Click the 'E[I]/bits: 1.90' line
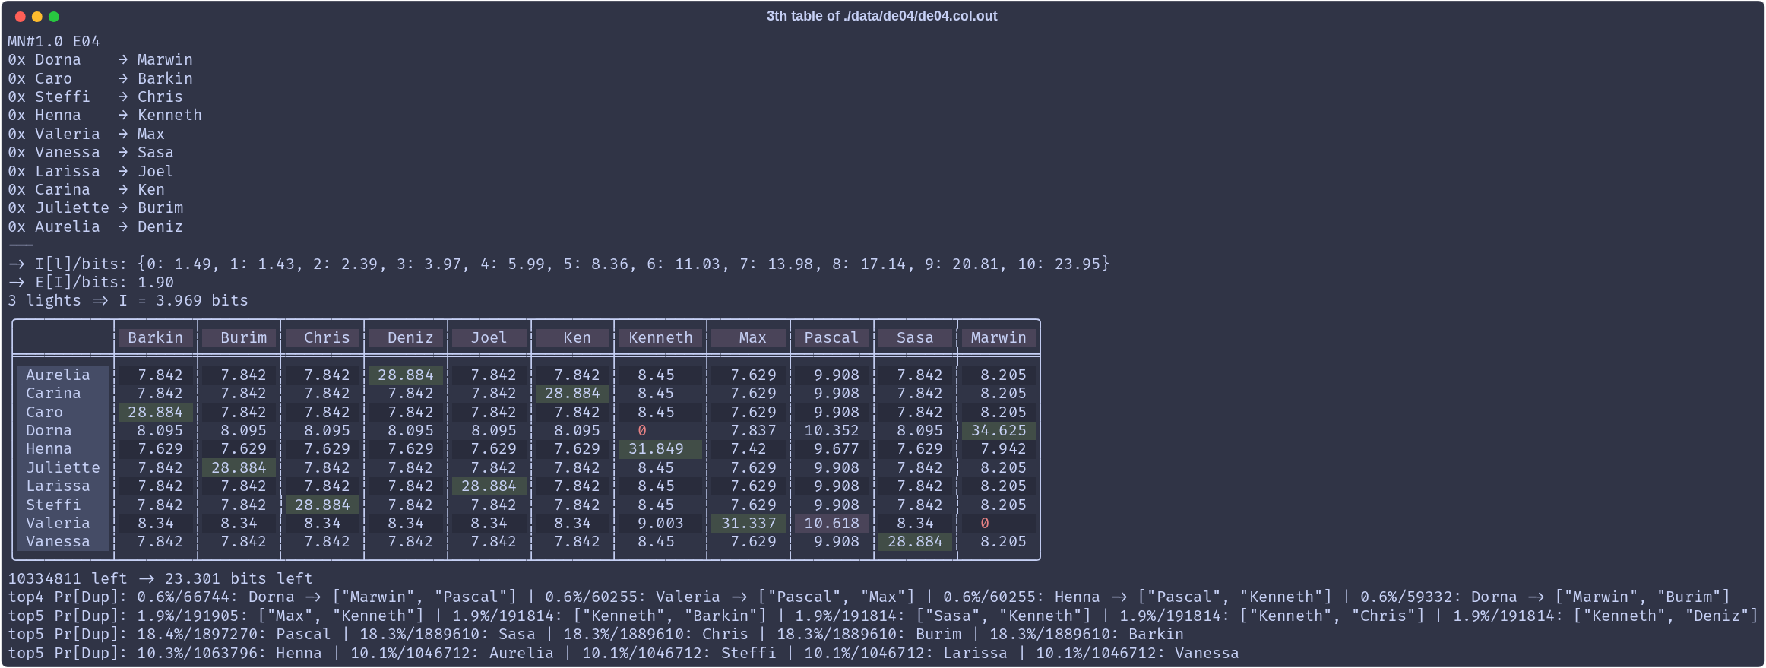Screen dimensions: 1766x668 coord(90,282)
